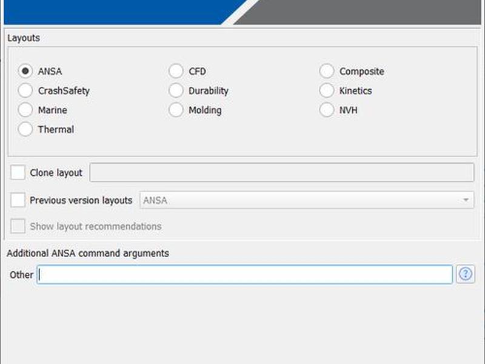The image size is (485, 364).
Task: Click the Additional ANSA command arguments label
Action: [x=88, y=253]
